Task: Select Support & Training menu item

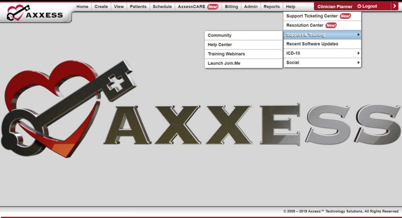Action: (x=322, y=35)
